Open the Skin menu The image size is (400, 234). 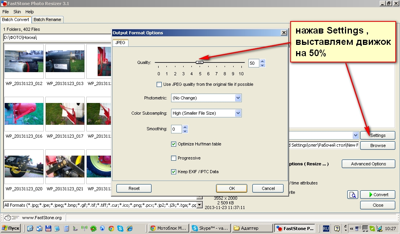[x=17, y=12]
